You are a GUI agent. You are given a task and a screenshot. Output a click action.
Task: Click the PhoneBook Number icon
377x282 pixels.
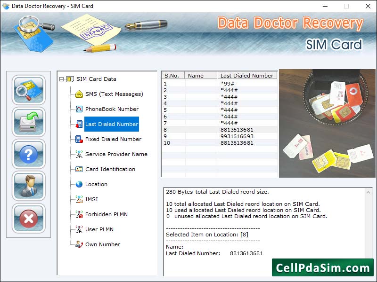point(79,109)
